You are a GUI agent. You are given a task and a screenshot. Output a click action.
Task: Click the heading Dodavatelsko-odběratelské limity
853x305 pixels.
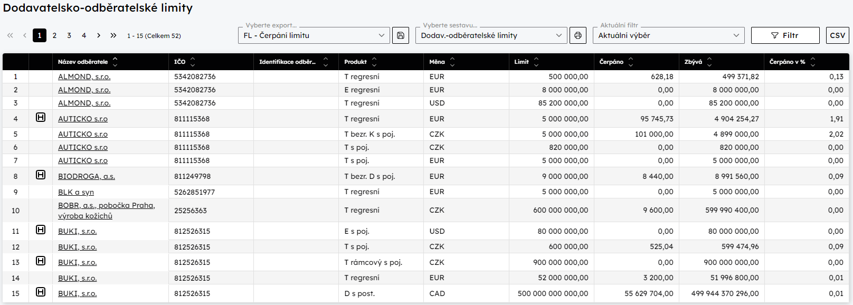[98, 8]
